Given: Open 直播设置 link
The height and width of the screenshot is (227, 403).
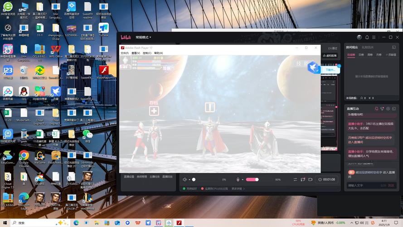Looking at the screenshot, I should [129, 177].
